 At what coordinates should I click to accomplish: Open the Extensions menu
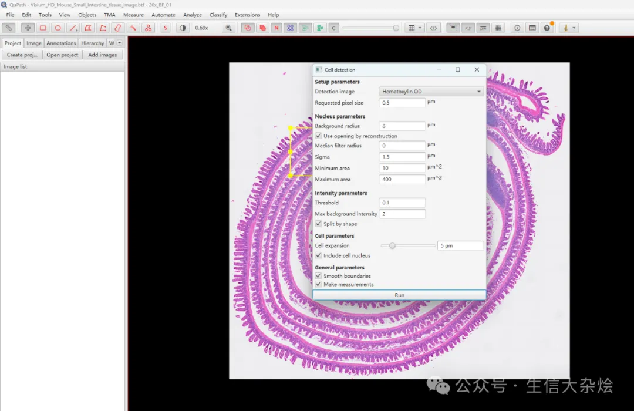(x=248, y=15)
